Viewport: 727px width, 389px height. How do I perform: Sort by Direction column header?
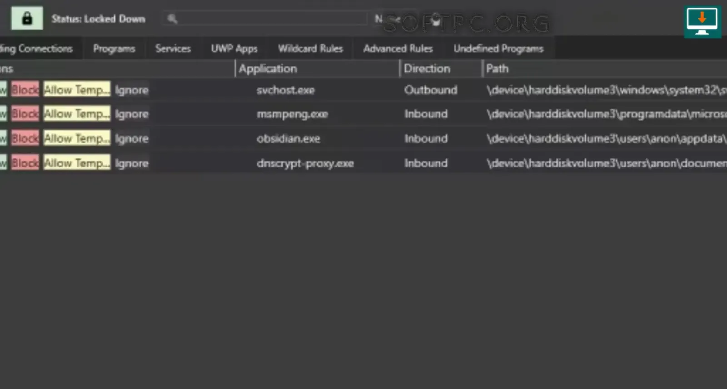pos(441,69)
